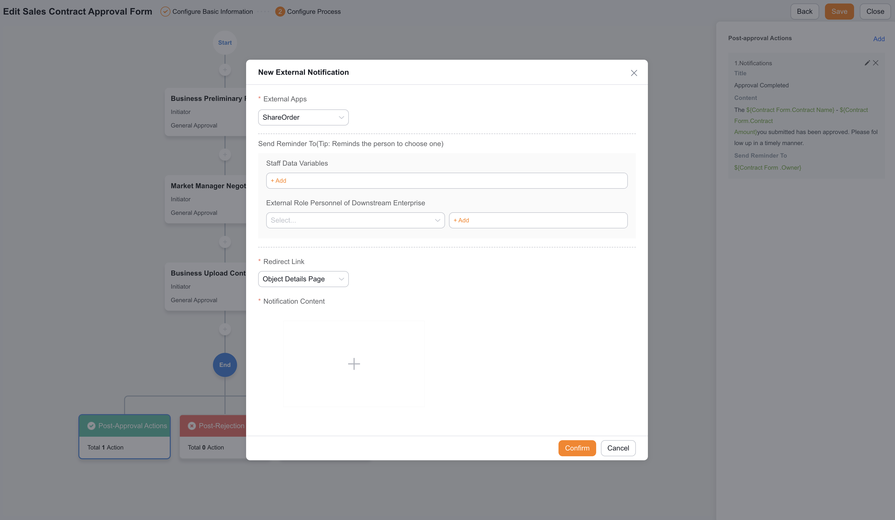
Task: Click the End node
Action: coord(225,365)
